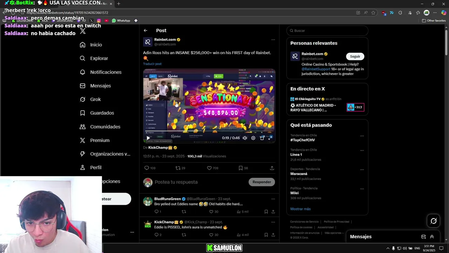
Task: Click the Responder button
Action: [262, 182]
